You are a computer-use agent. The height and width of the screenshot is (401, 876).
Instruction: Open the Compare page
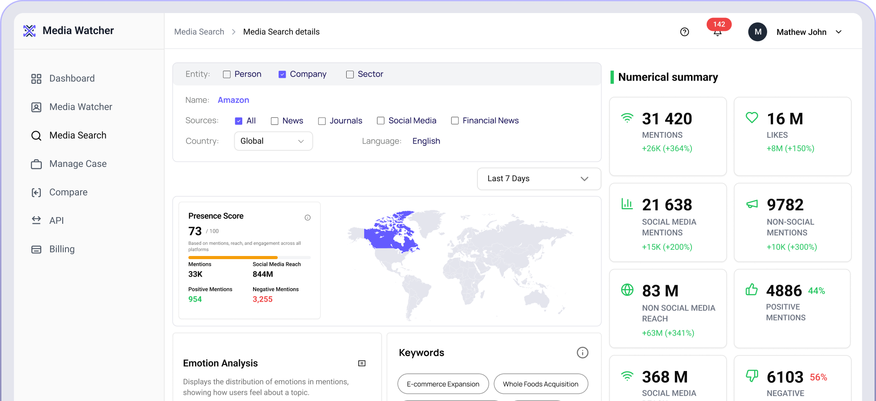(68, 192)
